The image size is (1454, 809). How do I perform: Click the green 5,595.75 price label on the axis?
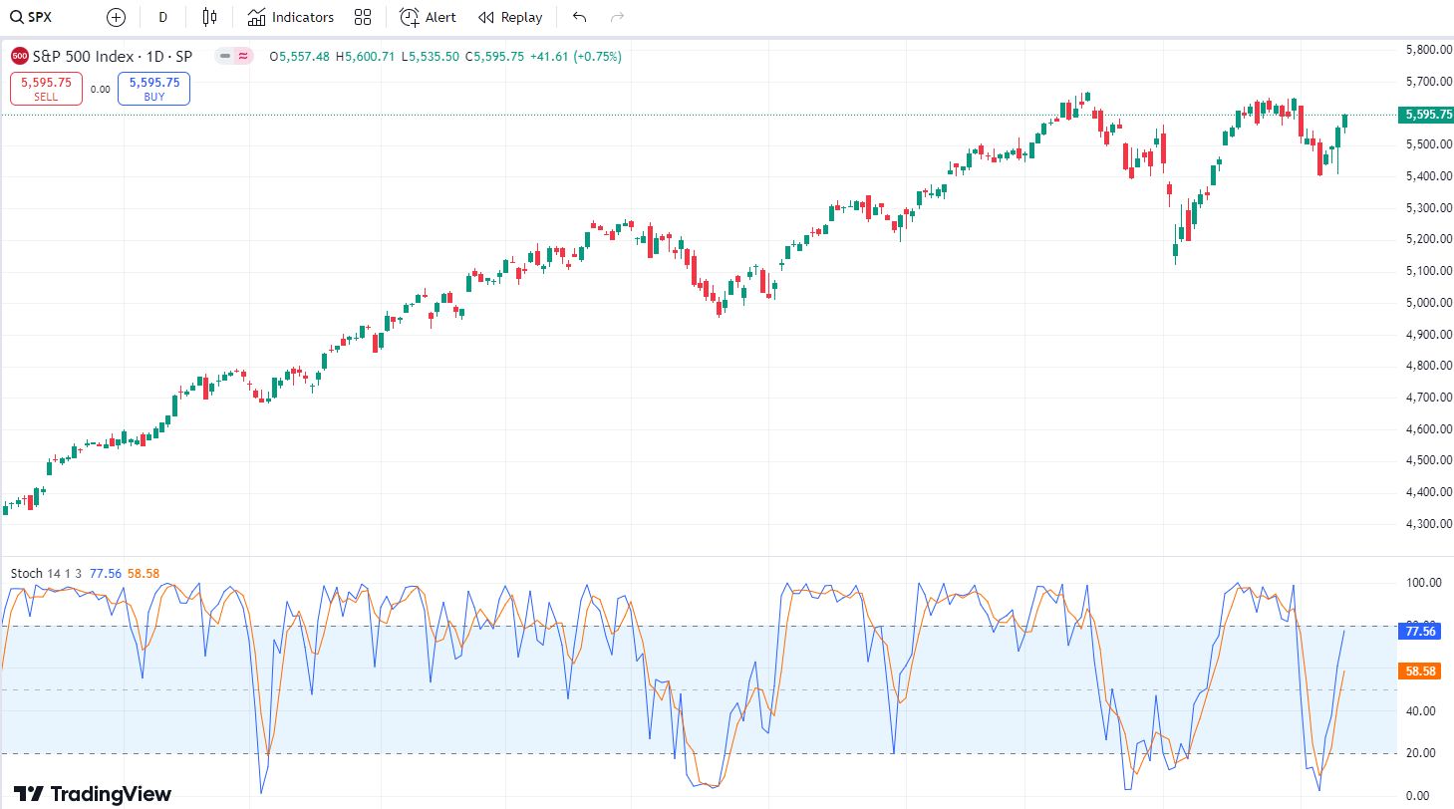click(1425, 115)
